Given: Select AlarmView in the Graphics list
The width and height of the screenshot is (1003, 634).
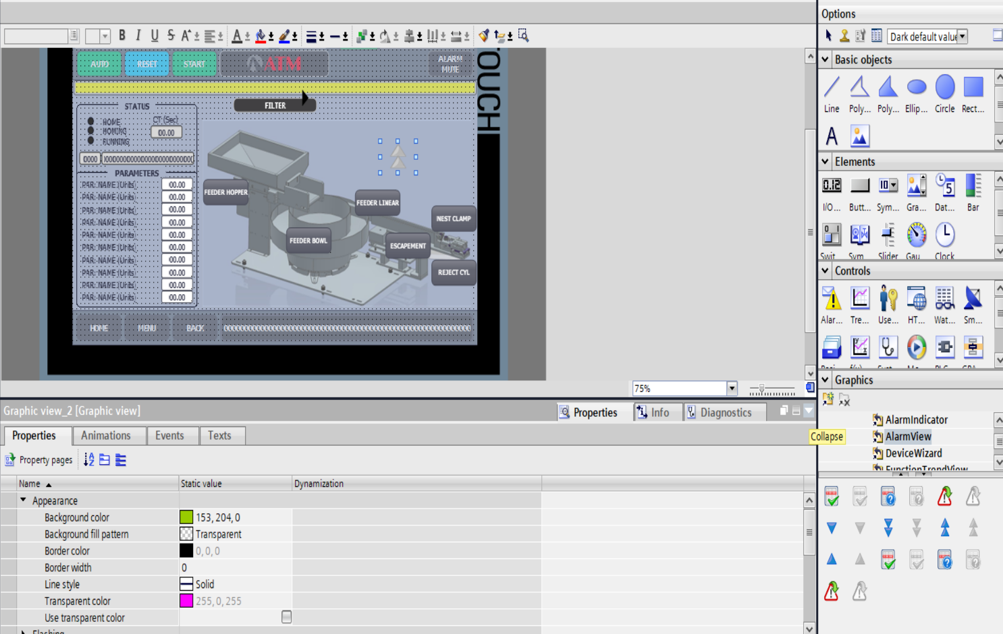Looking at the screenshot, I should [908, 436].
